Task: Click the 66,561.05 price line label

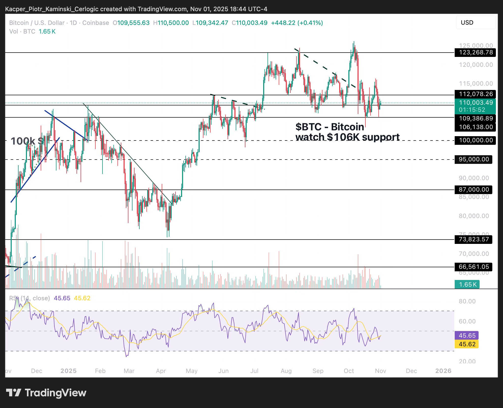Action: click(x=474, y=267)
